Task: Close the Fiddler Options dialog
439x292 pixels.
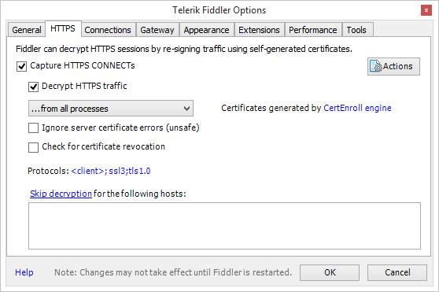Action: tap(426, 11)
